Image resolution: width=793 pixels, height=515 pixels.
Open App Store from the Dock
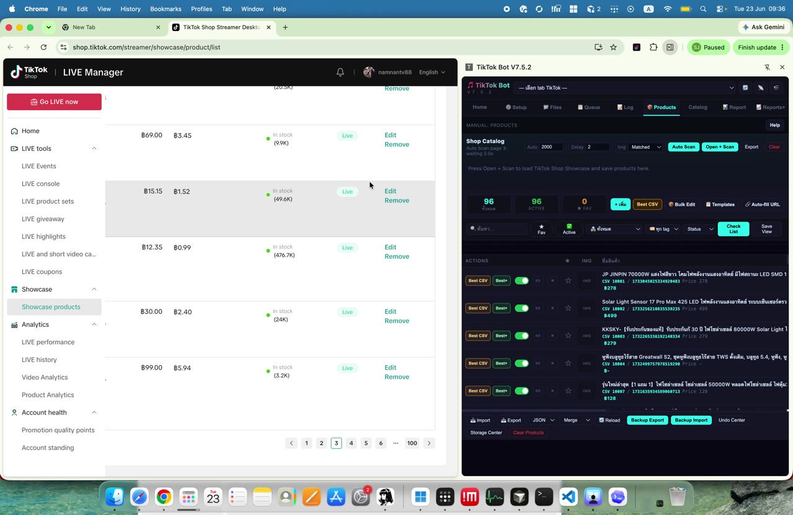(x=336, y=497)
